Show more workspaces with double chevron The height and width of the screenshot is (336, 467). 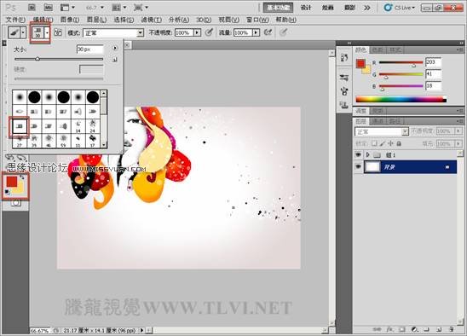point(367,8)
